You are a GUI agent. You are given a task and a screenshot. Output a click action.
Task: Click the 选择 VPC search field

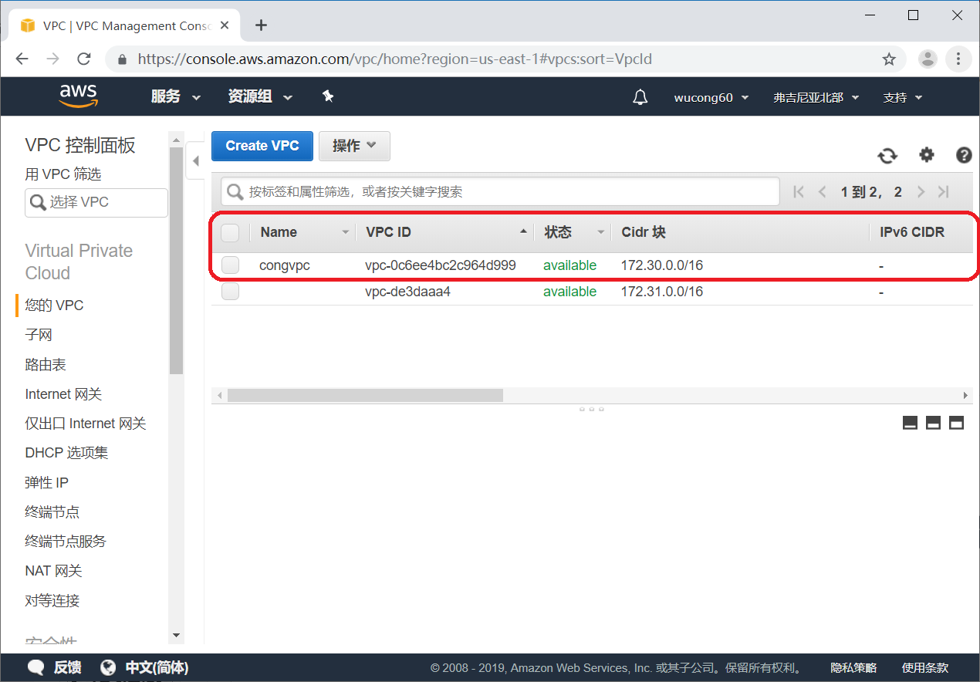click(96, 202)
